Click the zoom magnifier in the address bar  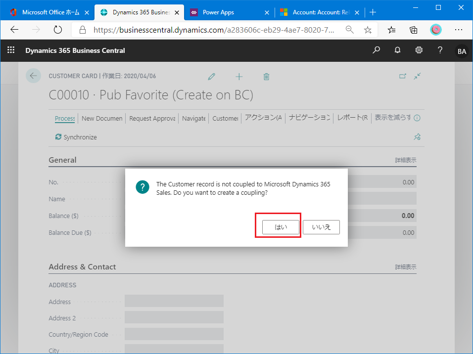pyautogui.click(x=349, y=30)
